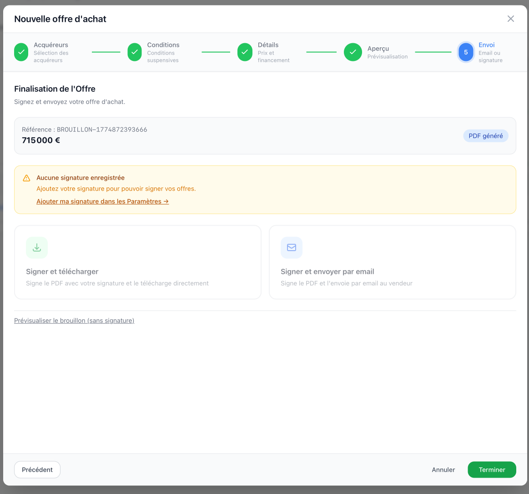This screenshot has height=494, width=529.
Task: Choose the Signer et télécharger card
Action: click(138, 262)
